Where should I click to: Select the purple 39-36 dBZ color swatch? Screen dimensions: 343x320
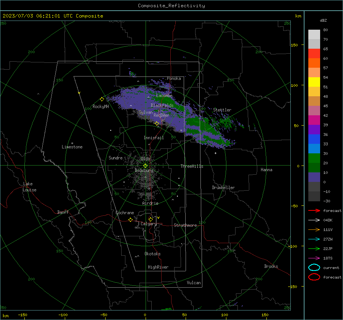(x=314, y=130)
